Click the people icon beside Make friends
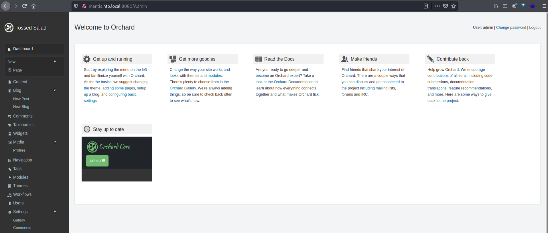 coord(345,59)
